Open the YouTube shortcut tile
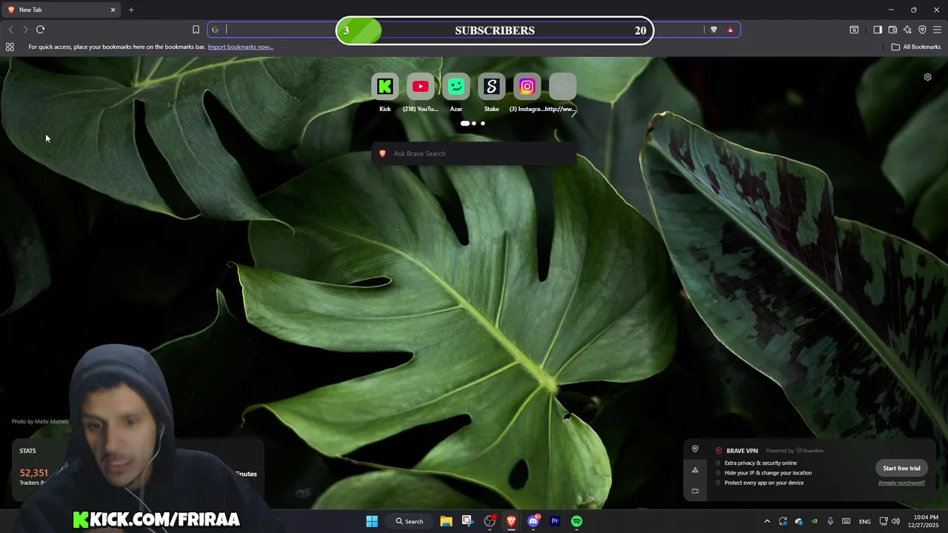Image resolution: width=948 pixels, height=533 pixels. point(421,87)
